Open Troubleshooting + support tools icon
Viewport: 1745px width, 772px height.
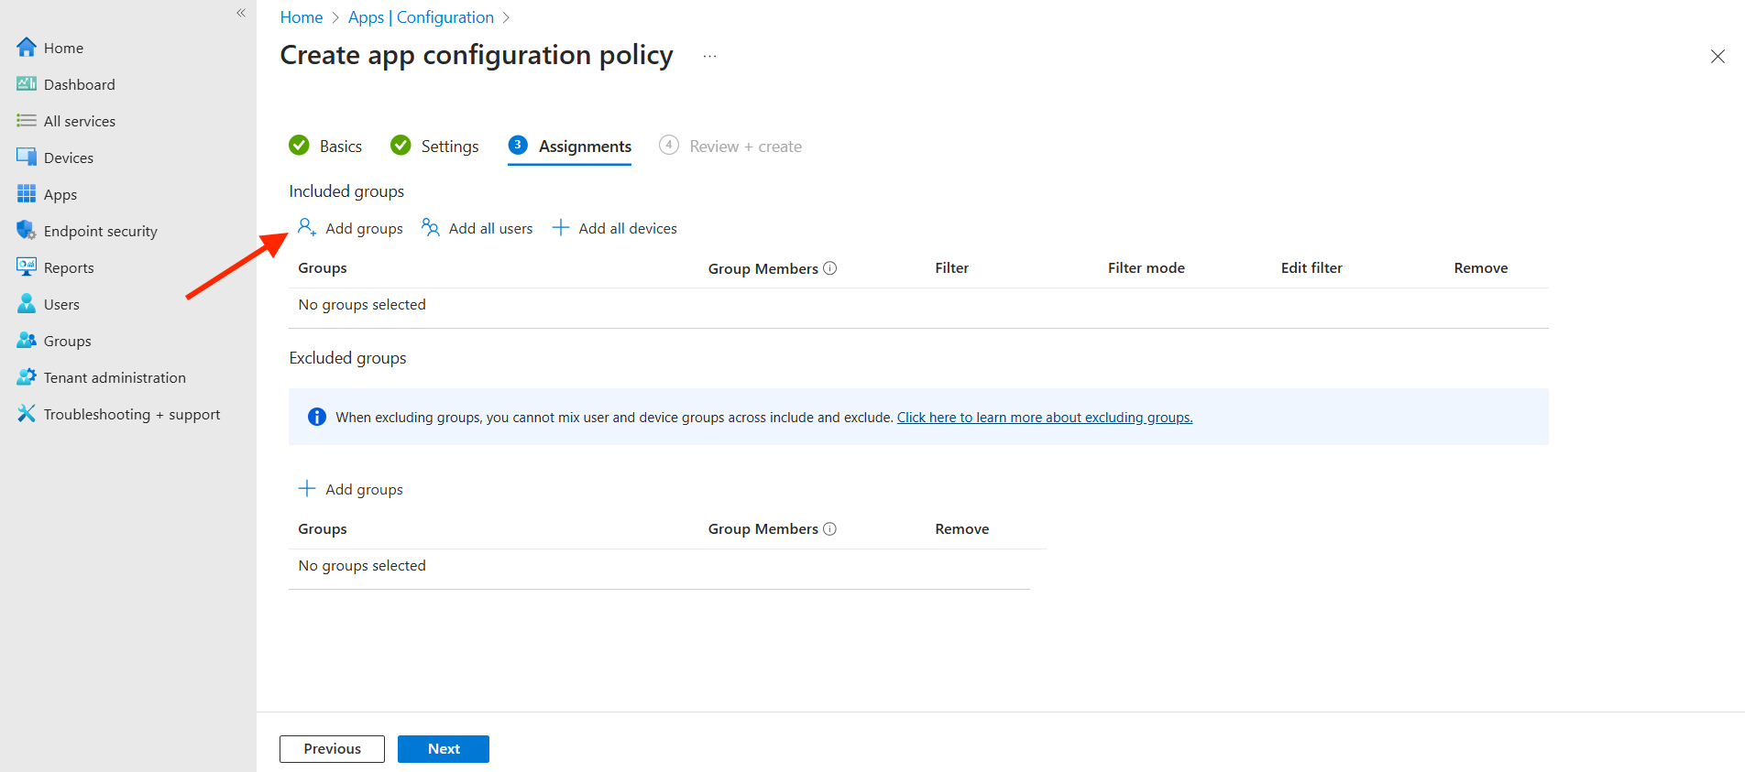click(27, 414)
